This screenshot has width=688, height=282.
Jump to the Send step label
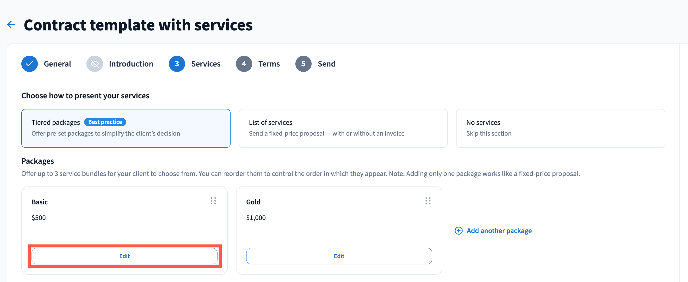(x=326, y=64)
